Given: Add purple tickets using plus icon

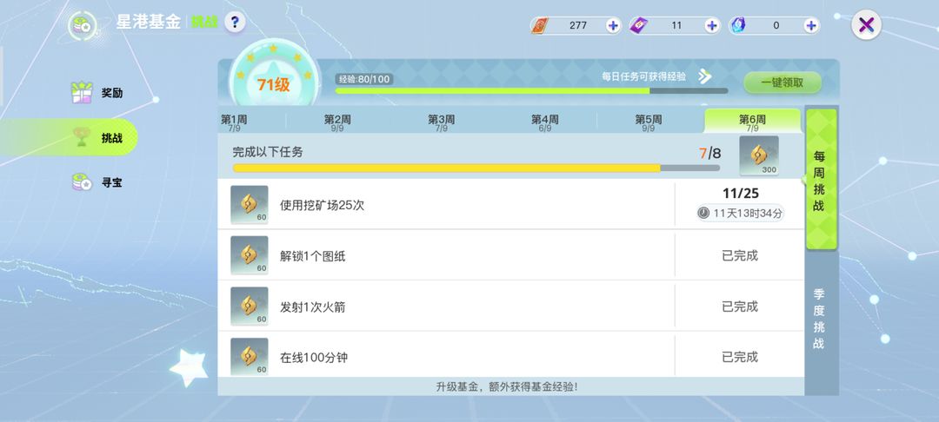Looking at the screenshot, I should (x=711, y=26).
